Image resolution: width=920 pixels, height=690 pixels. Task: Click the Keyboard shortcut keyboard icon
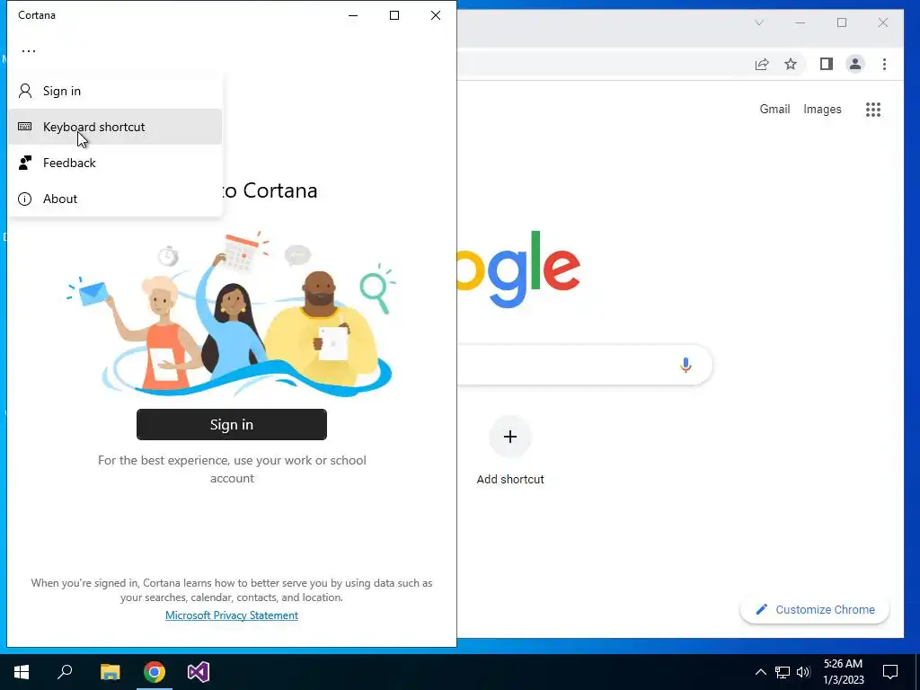click(24, 126)
